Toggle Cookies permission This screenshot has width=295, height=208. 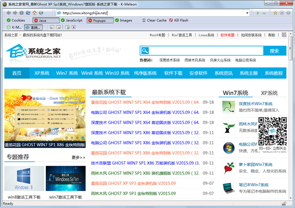tap(16, 20)
